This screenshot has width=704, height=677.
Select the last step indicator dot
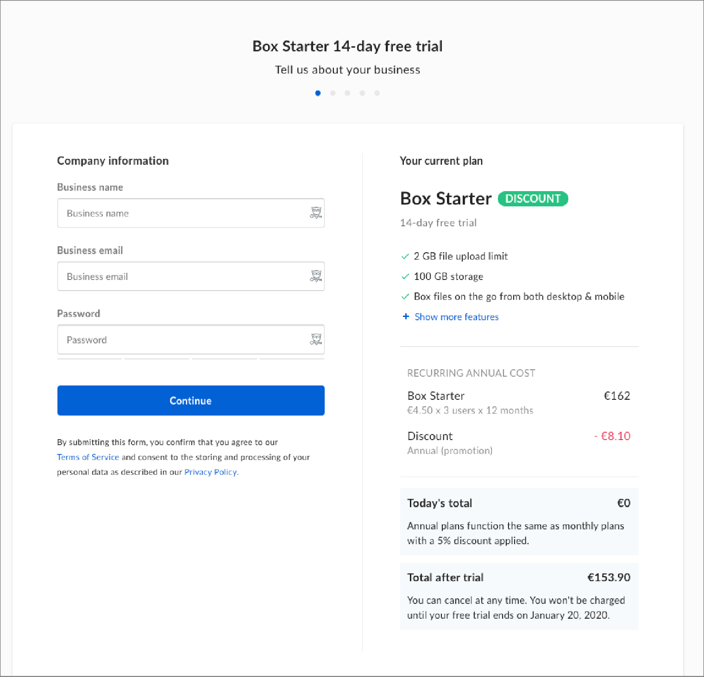[377, 93]
